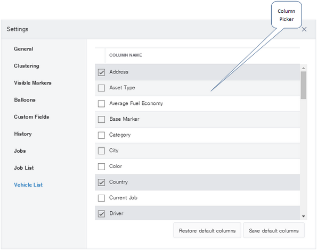Enable the Asset Type column checkbox
The width and height of the screenshot is (317, 250).
pyautogui.click(x=101, y=88)
